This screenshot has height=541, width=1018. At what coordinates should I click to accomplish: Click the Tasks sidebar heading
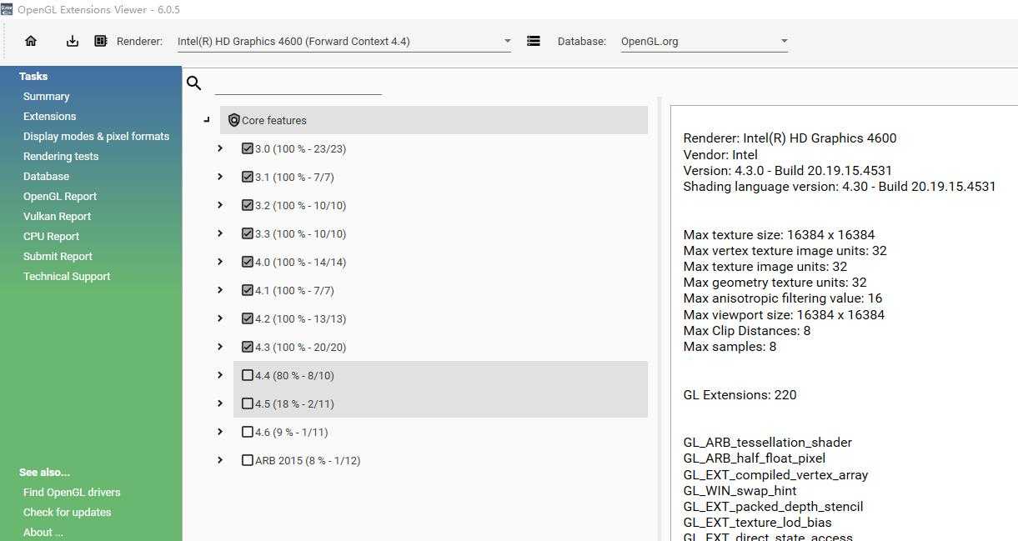coord(33,77)
